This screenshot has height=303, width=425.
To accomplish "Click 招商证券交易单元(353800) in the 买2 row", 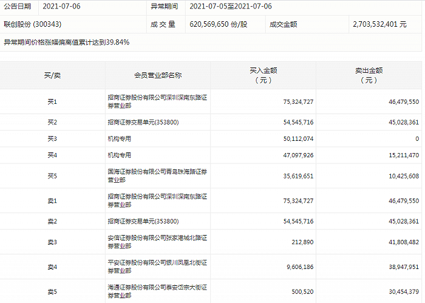I will pos(143,122).
